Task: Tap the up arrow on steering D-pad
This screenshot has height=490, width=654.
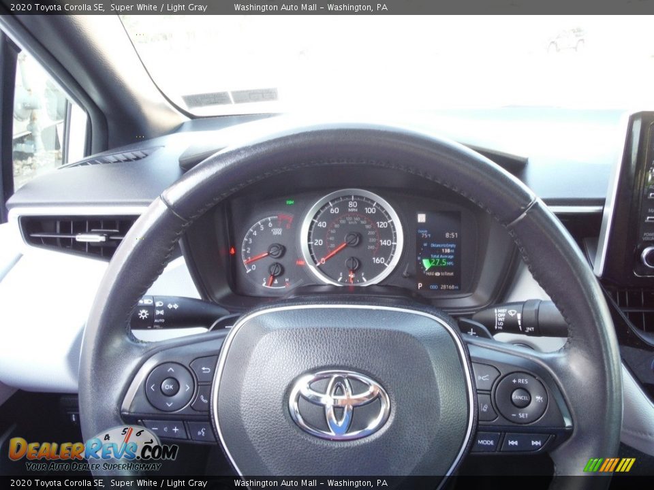Action: click(170, 370)
